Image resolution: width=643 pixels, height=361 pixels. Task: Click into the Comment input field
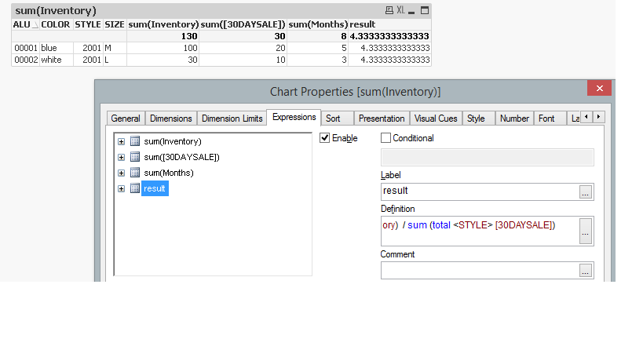(x=480, y=271)
